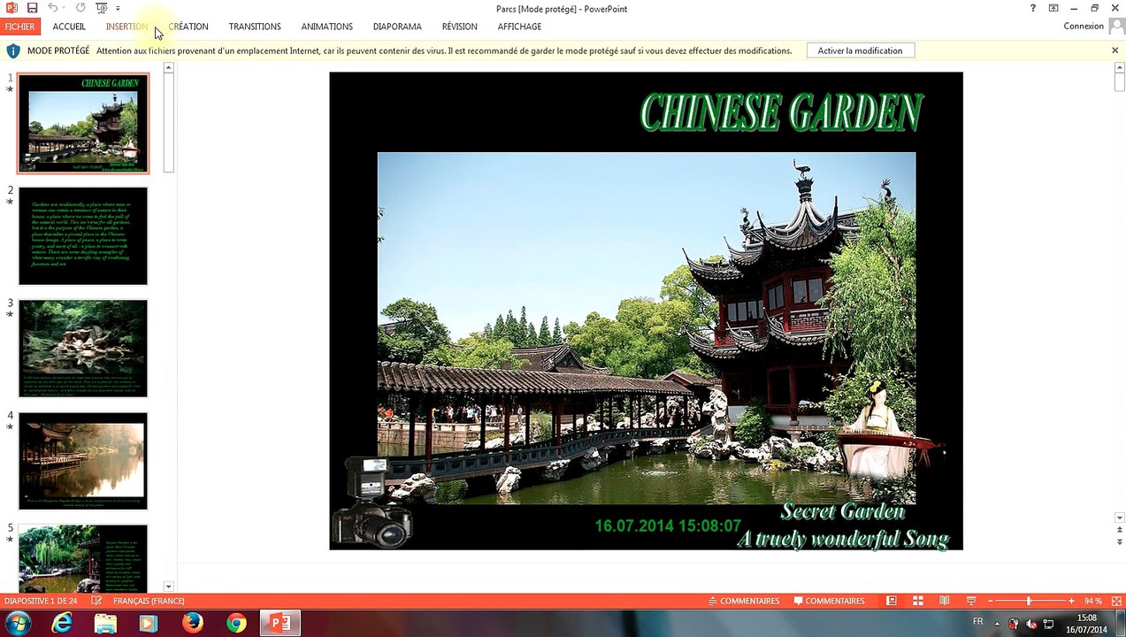Screen dimensions: 1126x637
Task: Open the FICHIER tab
Action: click(19, 27)
